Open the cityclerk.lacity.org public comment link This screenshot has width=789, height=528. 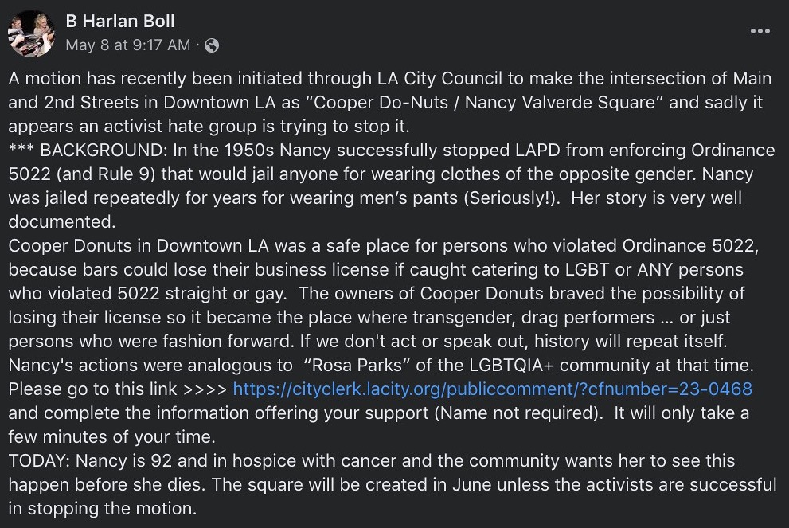tap(492, 389)
